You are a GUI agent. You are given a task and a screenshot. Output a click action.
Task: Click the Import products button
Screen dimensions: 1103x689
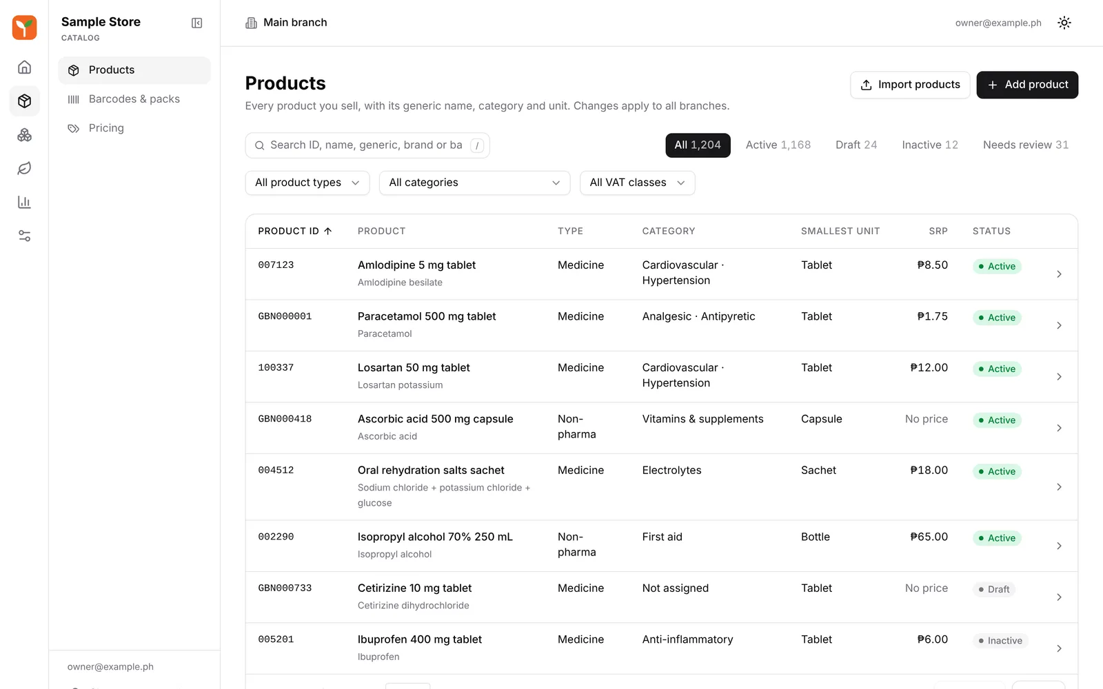[910, 85]
